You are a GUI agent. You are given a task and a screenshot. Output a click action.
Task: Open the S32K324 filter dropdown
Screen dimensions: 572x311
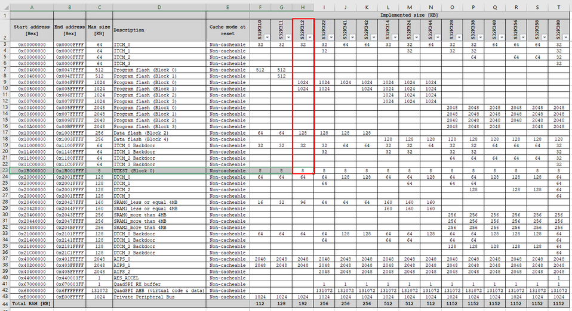coord(416,37)
